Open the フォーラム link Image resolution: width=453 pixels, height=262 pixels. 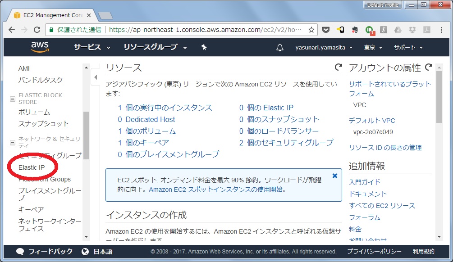[365, 217]
